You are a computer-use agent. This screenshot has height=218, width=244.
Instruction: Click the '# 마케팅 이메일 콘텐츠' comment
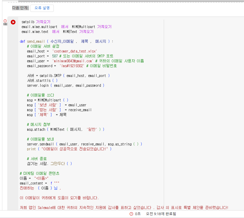[x=40, y=173]
